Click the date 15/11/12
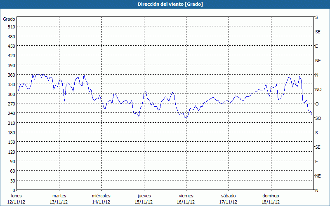The image size is (330, 206). pos(144,202)
